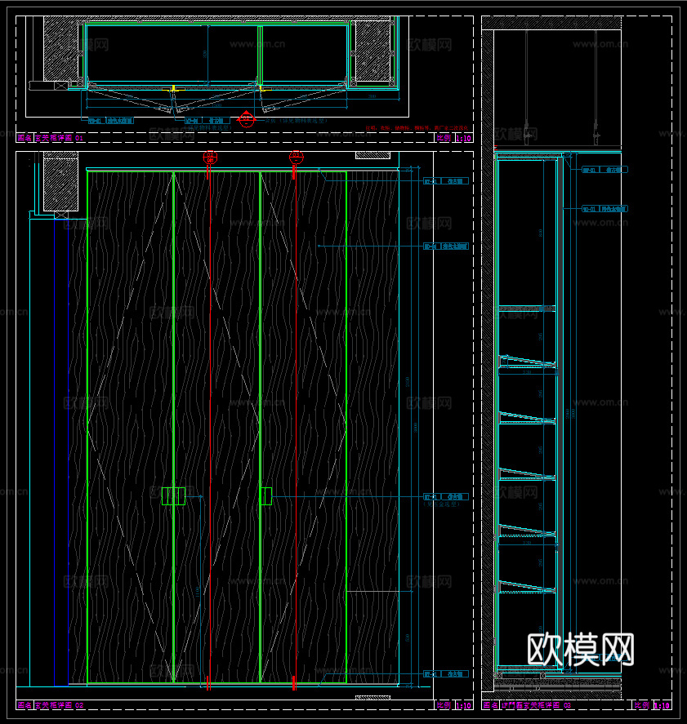Click the 图名 label of detail 01

[25, 138]
